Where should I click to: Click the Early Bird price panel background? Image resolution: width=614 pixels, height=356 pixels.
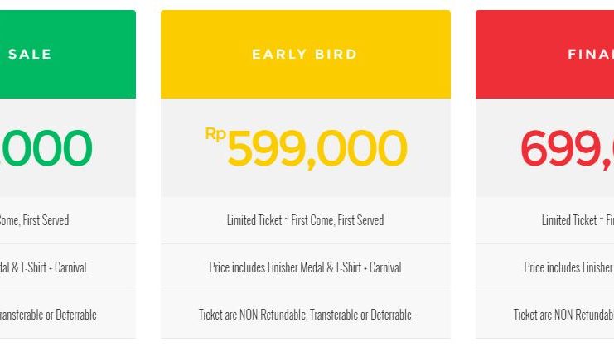(306, 184)
